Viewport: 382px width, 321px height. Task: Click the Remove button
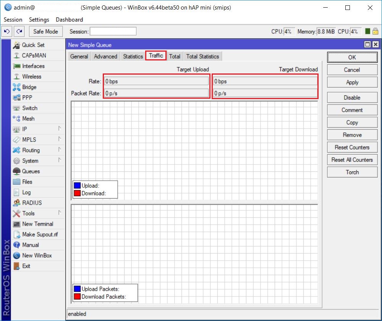point(352,135)
